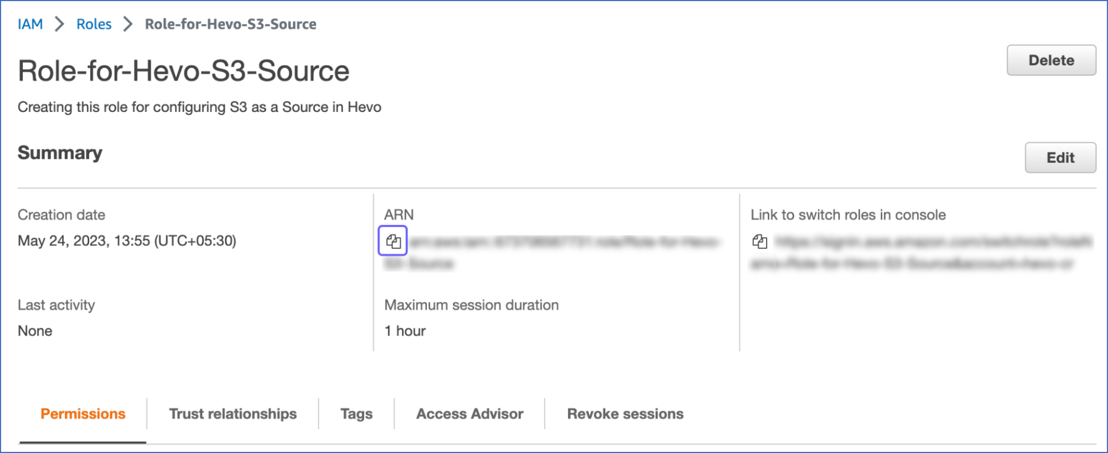Click the 'Maximum session duration' label
The image size is (1108, 453).
pos(472,305)
